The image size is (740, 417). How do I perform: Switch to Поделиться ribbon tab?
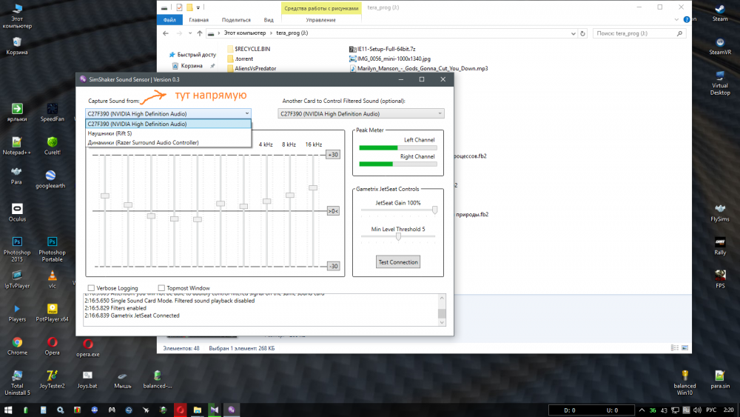click(x=236, y=20)
